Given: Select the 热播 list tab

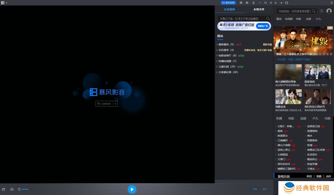Looking at the screenshot, I should [x=279, y=118].
